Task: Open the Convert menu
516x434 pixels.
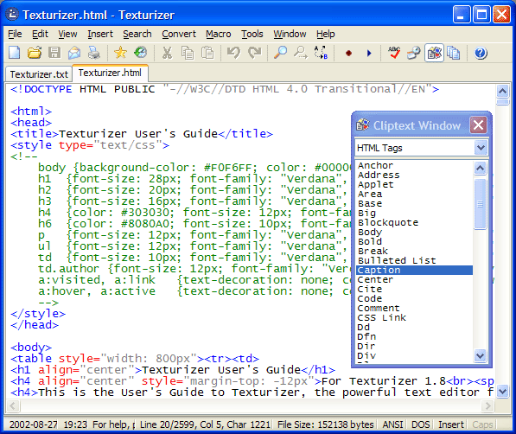Action: [x=179, y=34]
